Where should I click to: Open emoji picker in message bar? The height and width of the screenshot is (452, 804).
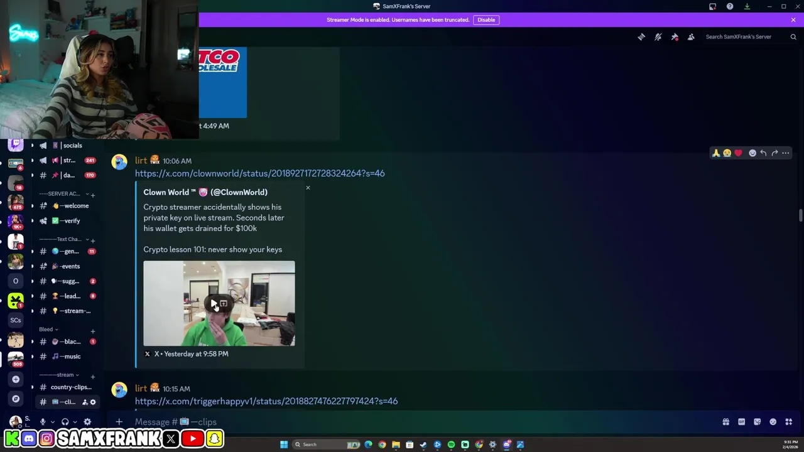pos(773,422)
